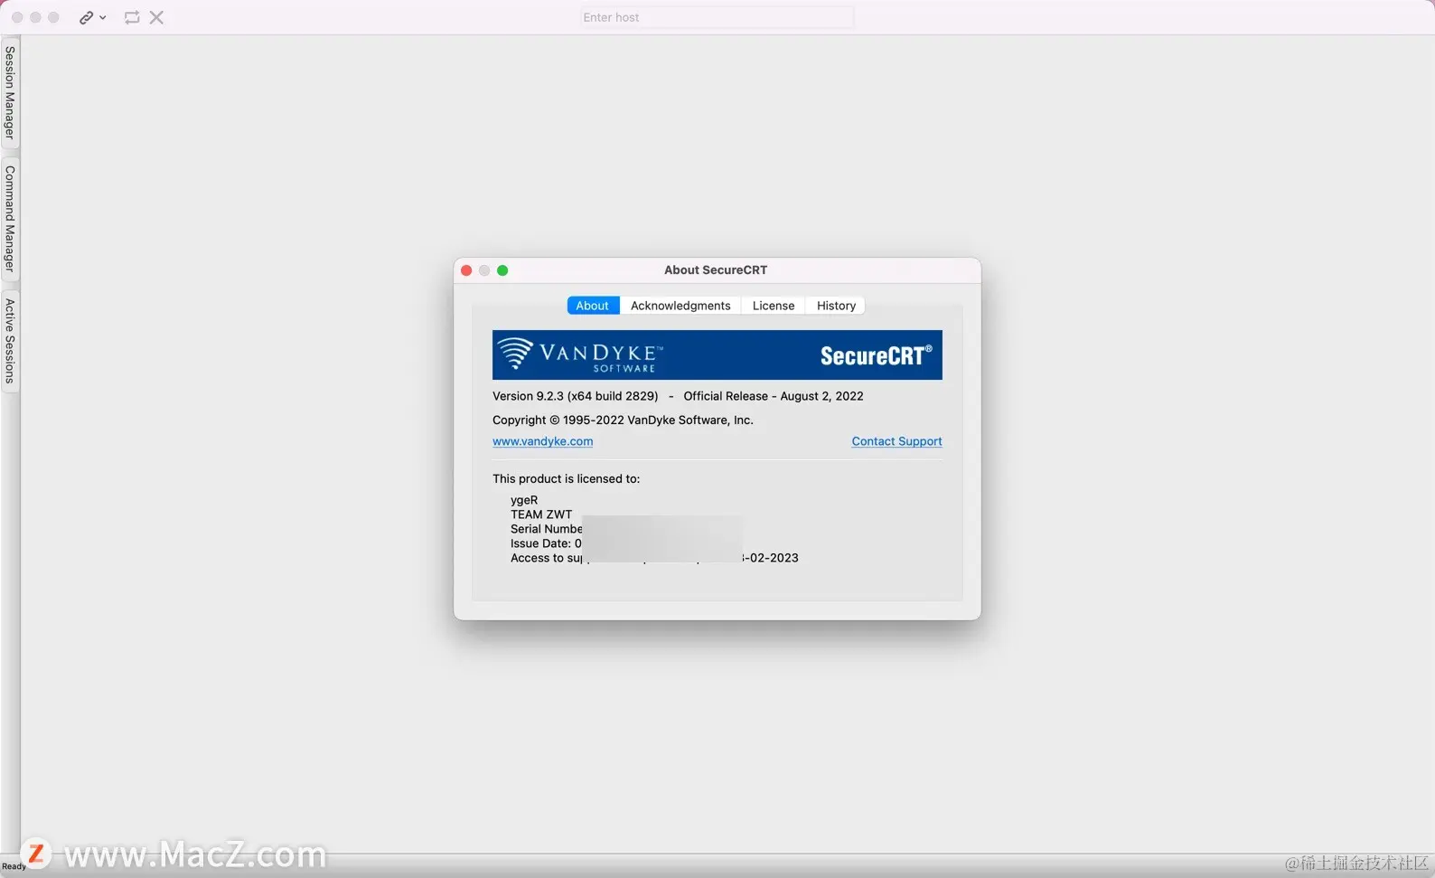This screenshot has height=878, width=1435.
Task: Switch to the History tab
Action: point(836,306)
